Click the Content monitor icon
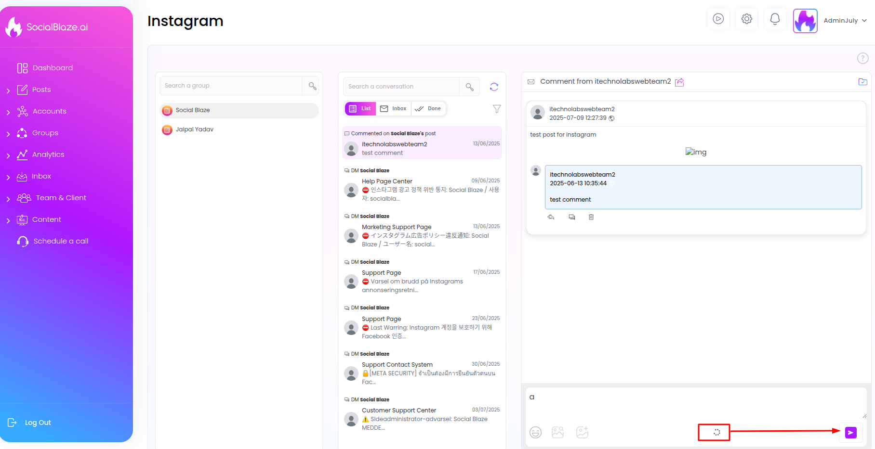The width and height of the screenshot is (875, 449). click(22, 219)
